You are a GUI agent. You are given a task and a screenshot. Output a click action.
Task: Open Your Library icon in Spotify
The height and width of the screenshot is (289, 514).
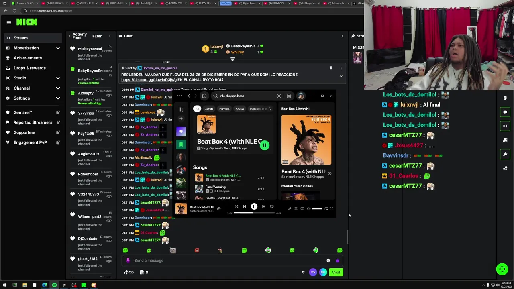coord(181,109)
